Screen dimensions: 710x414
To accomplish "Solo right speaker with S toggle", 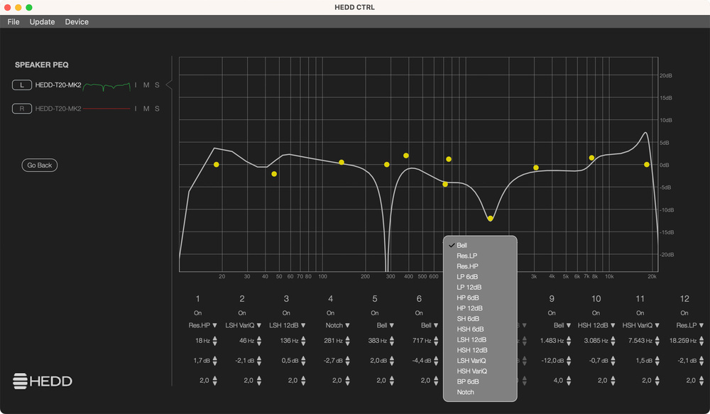I will (x=157, y=109).
